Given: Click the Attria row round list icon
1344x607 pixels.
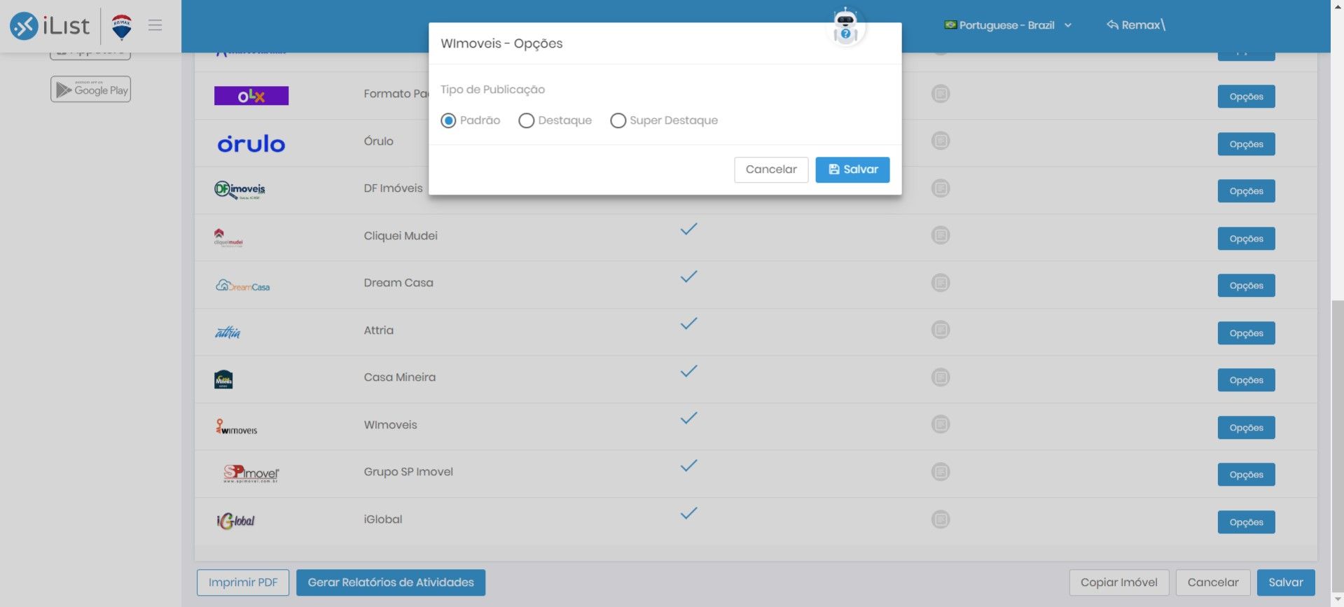Looking at the screenshot, I should (x=941, y=330).
